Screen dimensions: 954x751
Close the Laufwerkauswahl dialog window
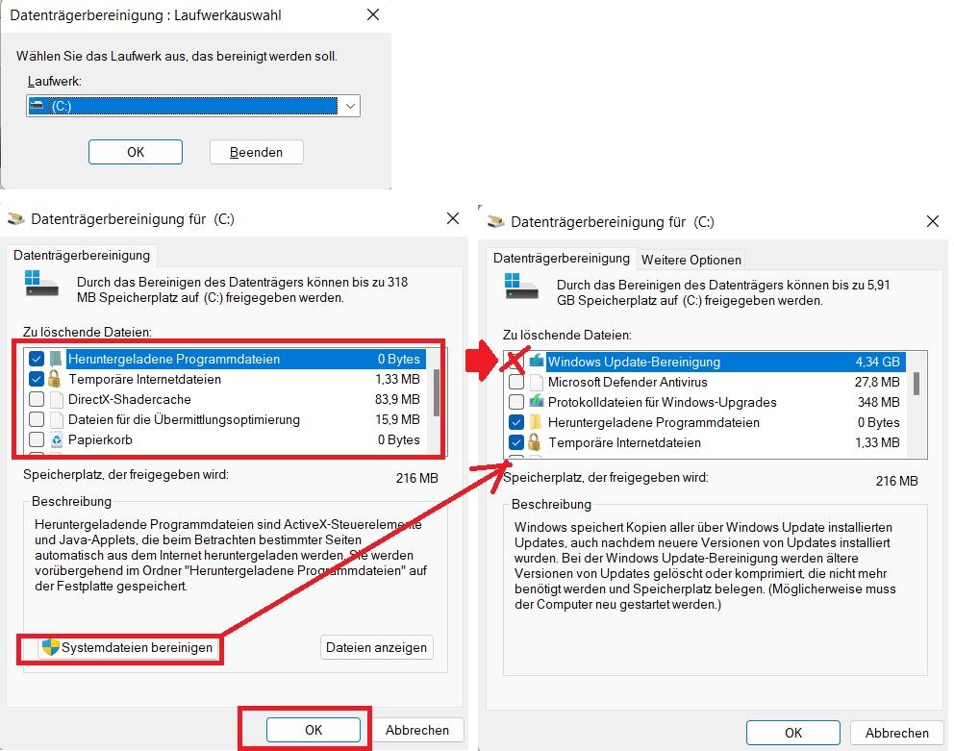(x=373, y=14)
